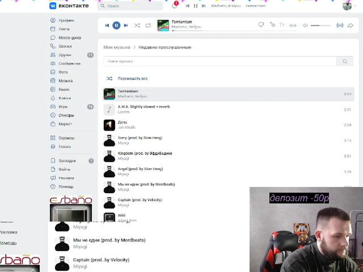Open the Jah Khalib artist link
363x272 pixels.
[x=126, y=127]
